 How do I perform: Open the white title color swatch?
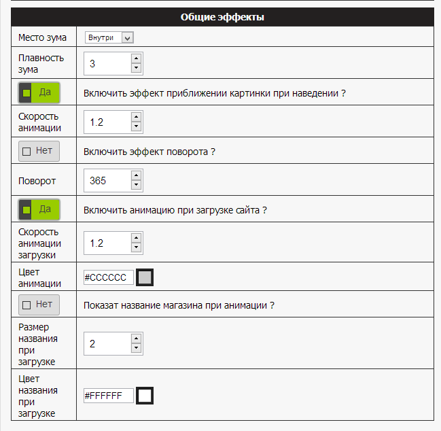coord(145,396)
